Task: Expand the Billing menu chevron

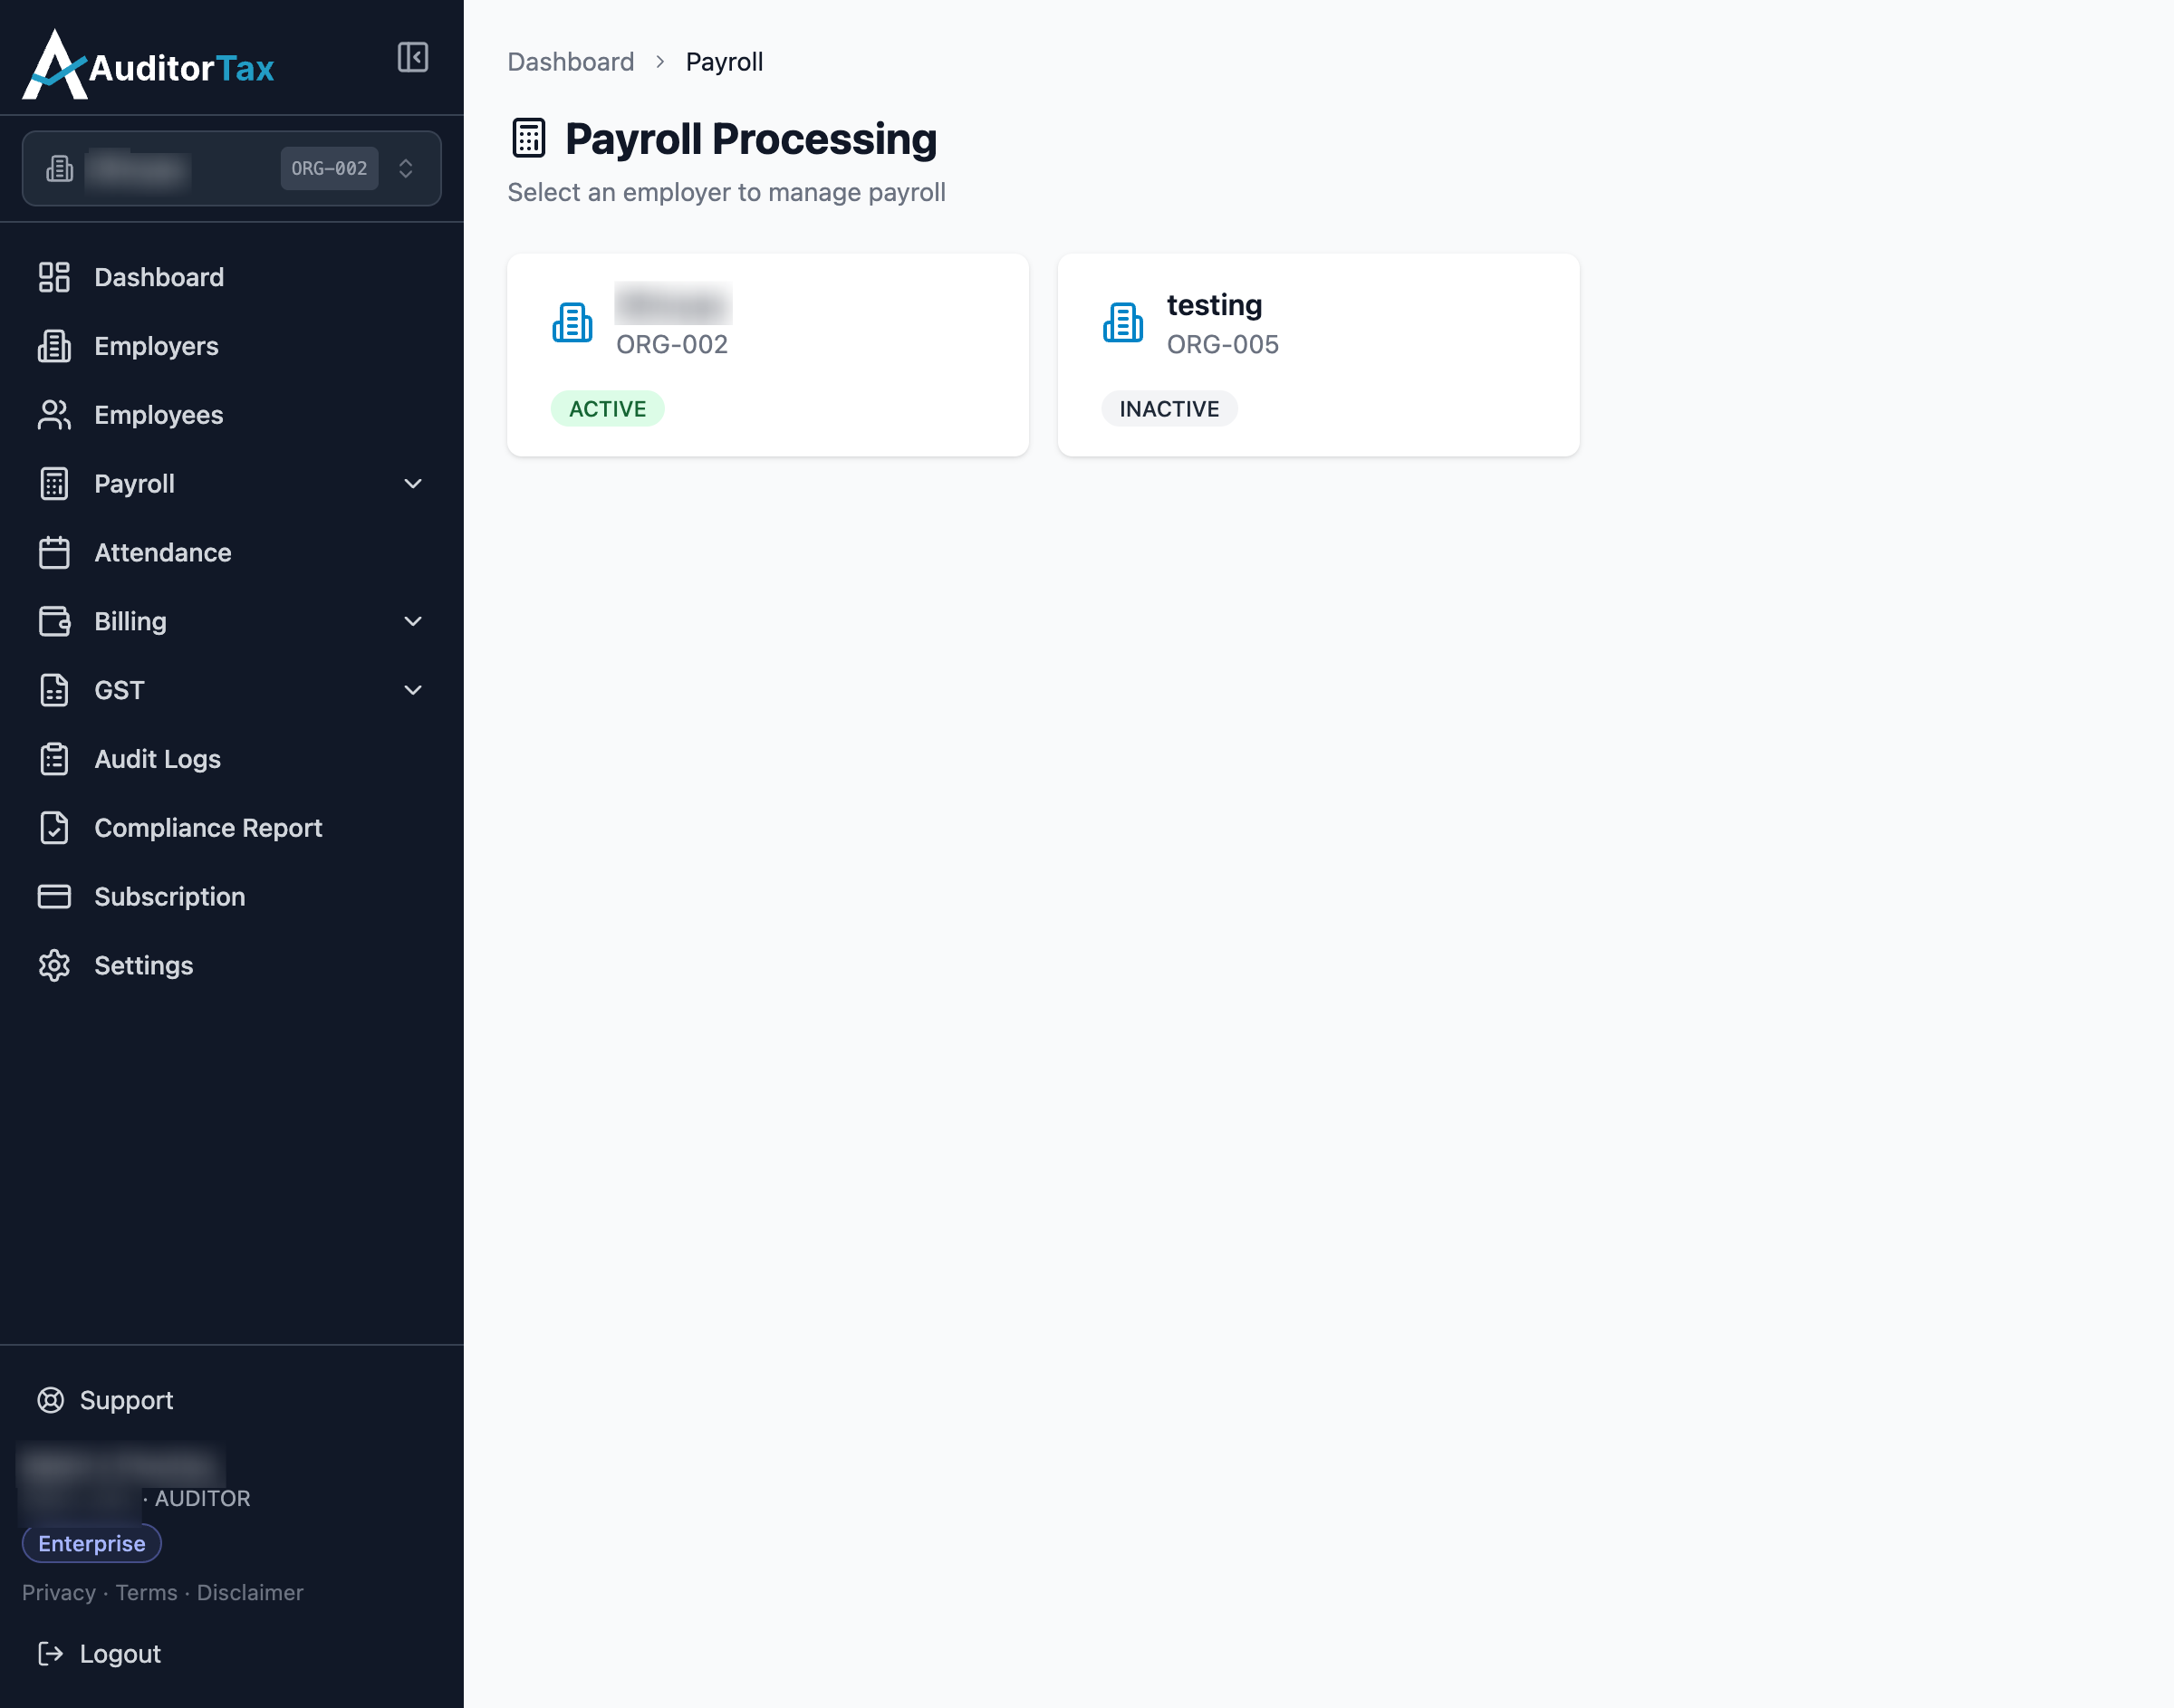Action: tap(413, 621)
